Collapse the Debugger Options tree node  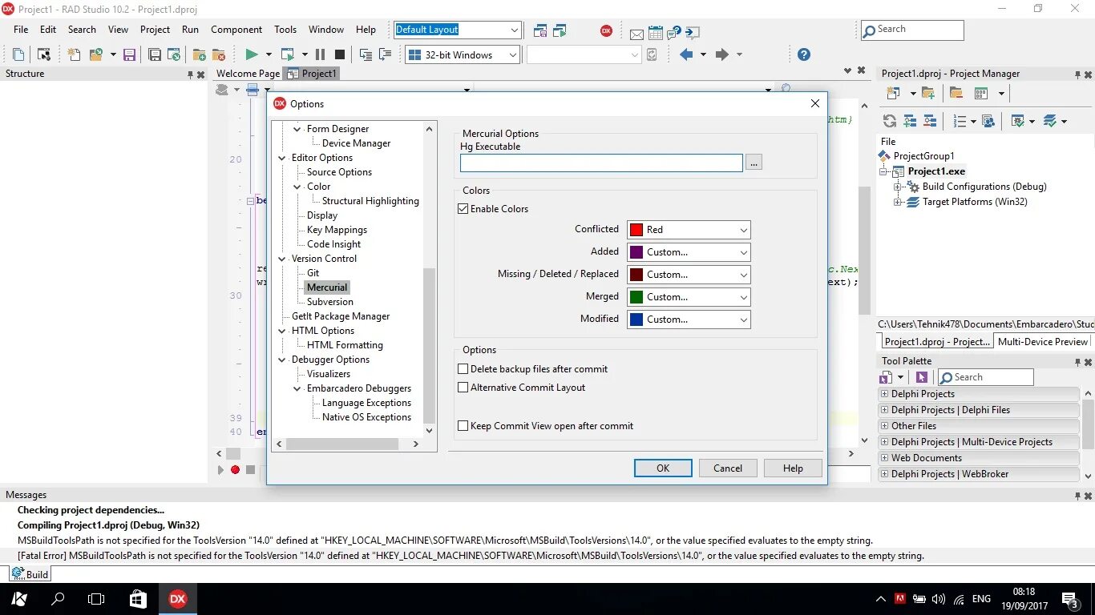pyautogui.click(x=282, y=360)
